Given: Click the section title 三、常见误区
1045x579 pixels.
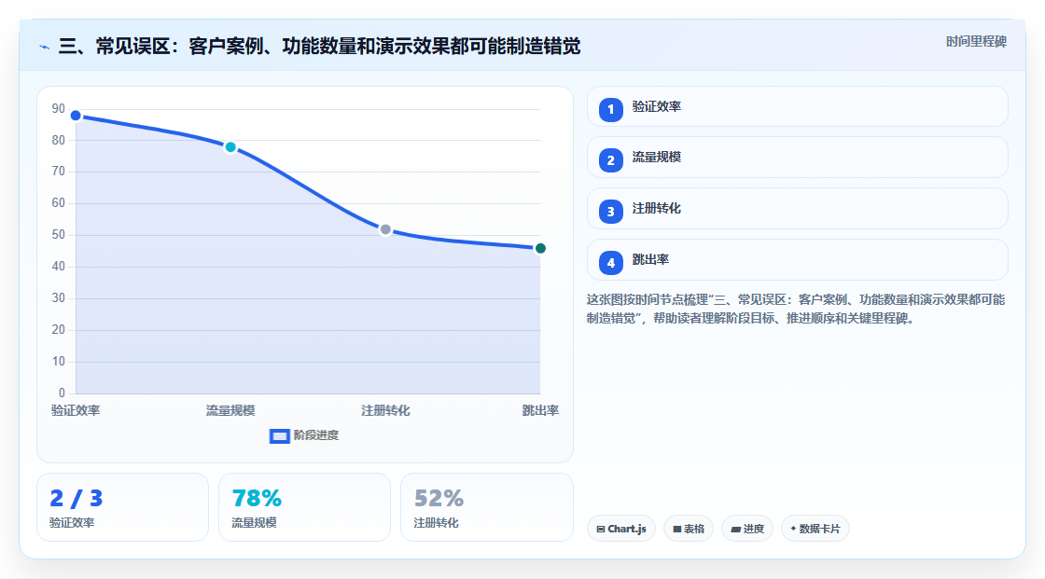Looking at the screenshot, I should (319, 47).
